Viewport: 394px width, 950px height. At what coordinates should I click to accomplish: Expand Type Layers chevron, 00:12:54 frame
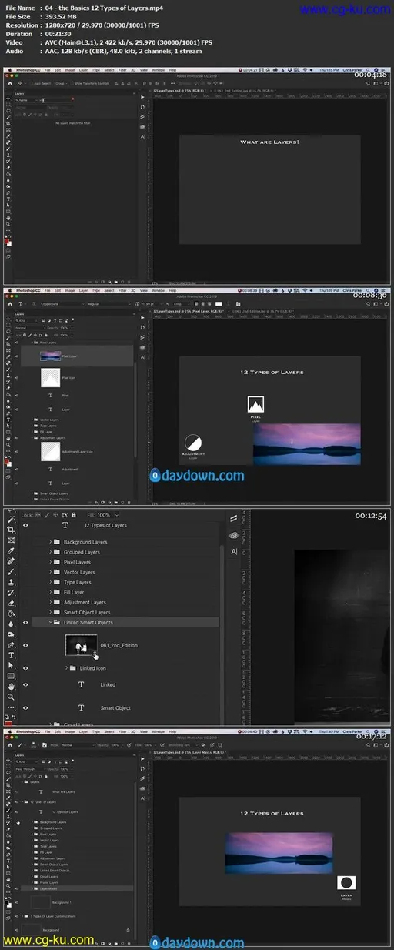pyautogui.click(x=51, y=582)
